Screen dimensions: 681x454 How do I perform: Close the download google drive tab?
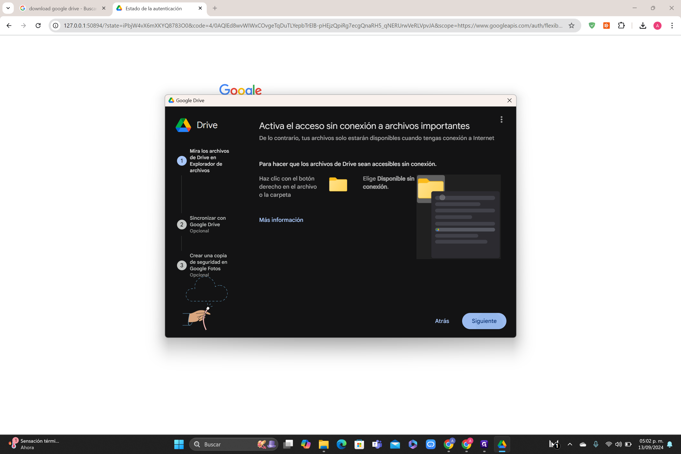click(x=104, y=8)
